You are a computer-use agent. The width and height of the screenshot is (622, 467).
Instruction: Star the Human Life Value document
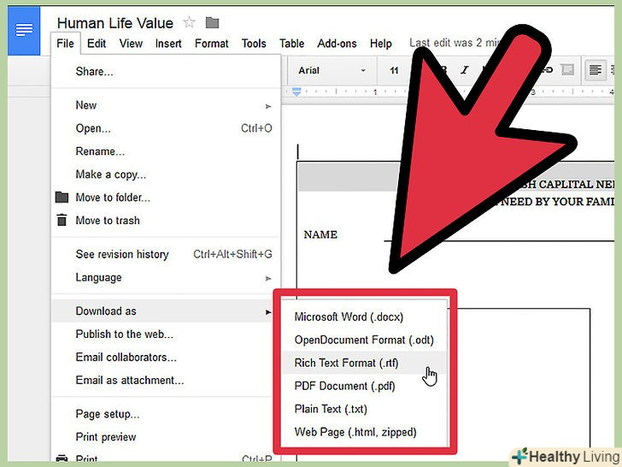click(189, 22)
